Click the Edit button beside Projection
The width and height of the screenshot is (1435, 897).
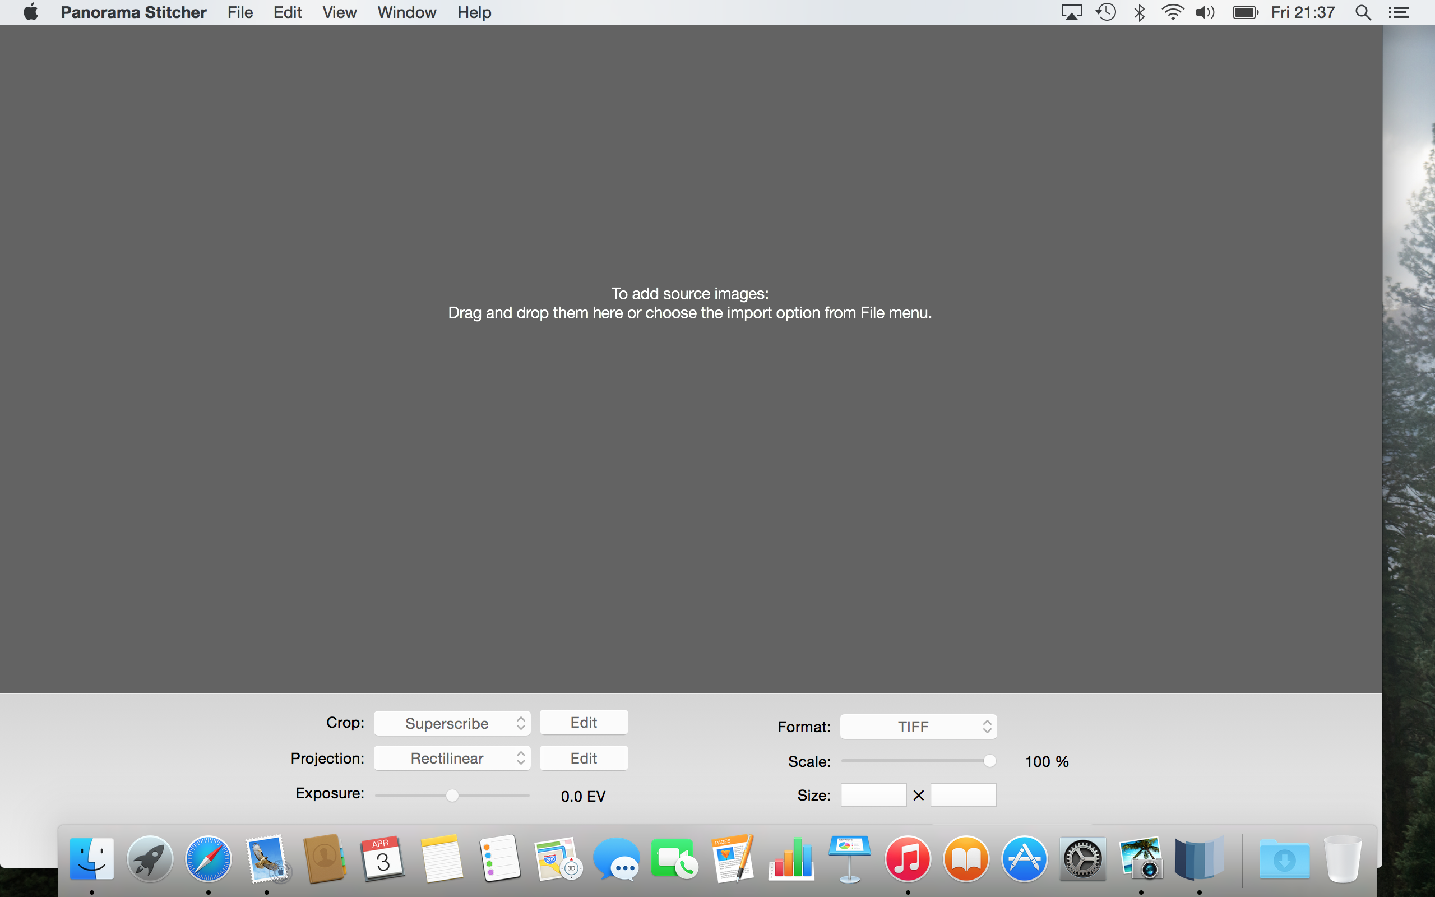click(x=584, y=758)
